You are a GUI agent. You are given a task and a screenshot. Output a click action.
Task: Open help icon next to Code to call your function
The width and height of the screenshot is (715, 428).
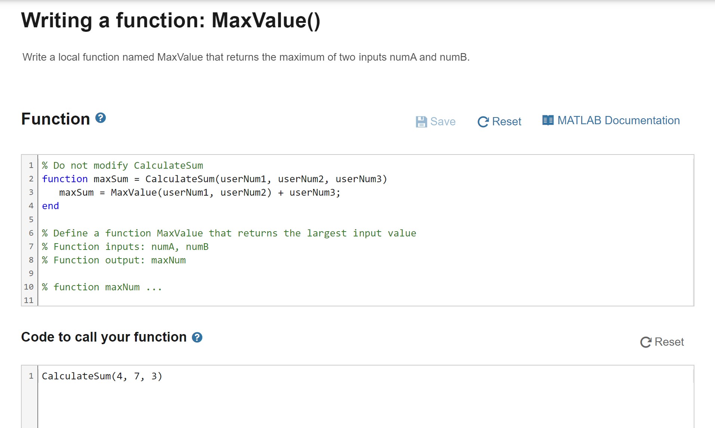click(197, 338)
